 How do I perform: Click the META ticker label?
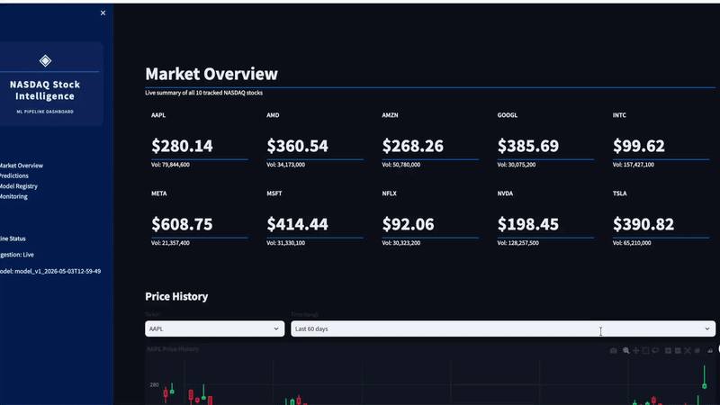[x=159, y=193]
